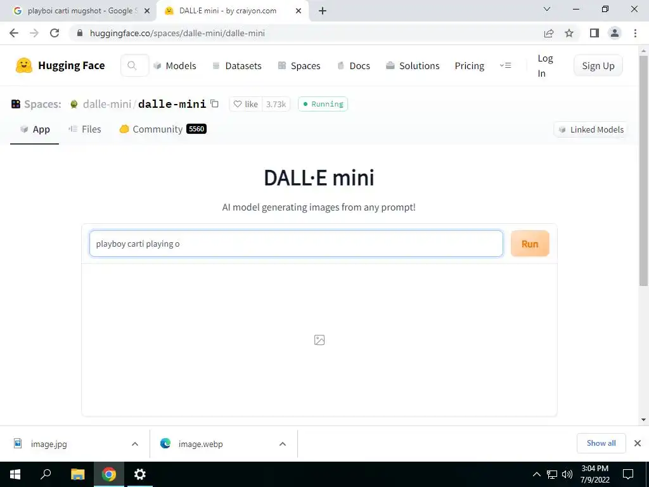Like the dalle-mini space

(246, 104)
